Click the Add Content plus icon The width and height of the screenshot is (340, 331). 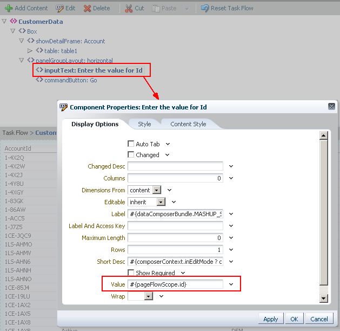(9, 8)
